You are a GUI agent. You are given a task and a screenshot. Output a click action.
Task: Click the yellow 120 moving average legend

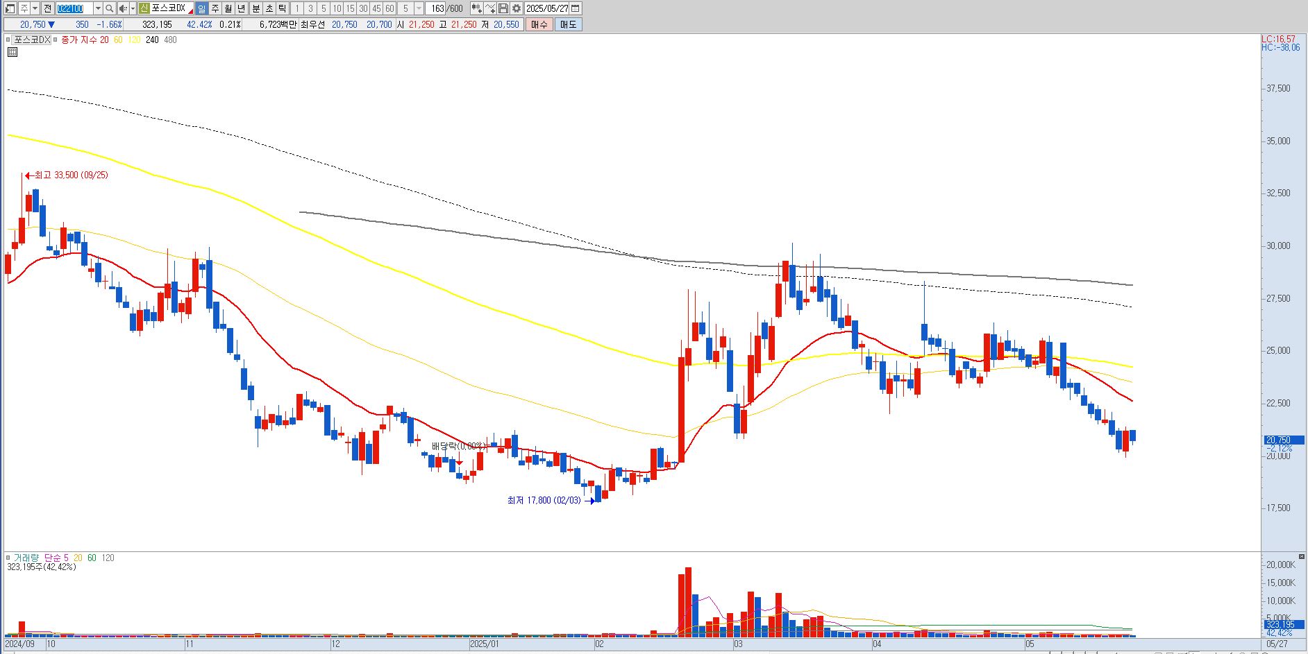click(134, 40)
